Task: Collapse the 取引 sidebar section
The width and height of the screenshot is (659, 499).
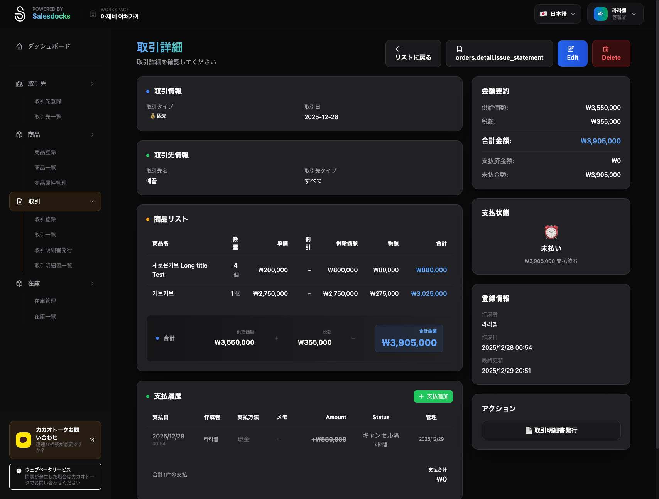Action: [55, 201]
